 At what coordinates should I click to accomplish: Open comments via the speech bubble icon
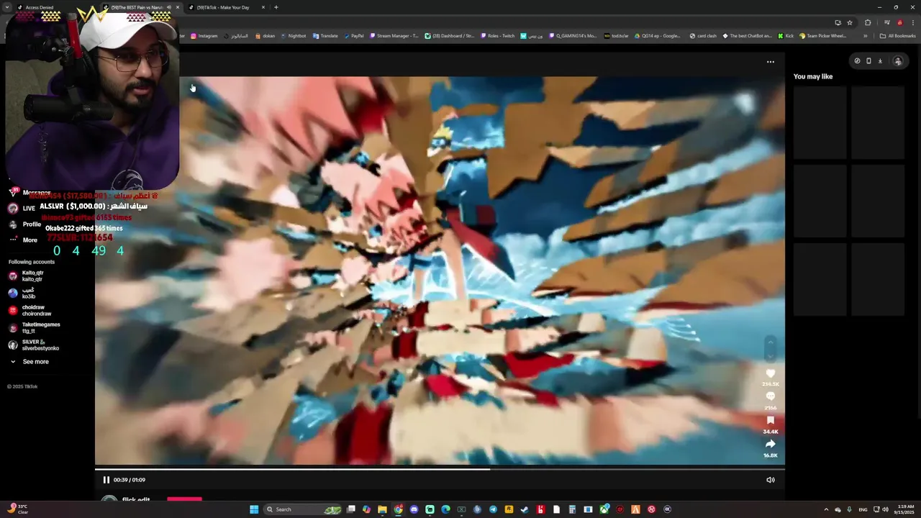click(x=771, y=396)
